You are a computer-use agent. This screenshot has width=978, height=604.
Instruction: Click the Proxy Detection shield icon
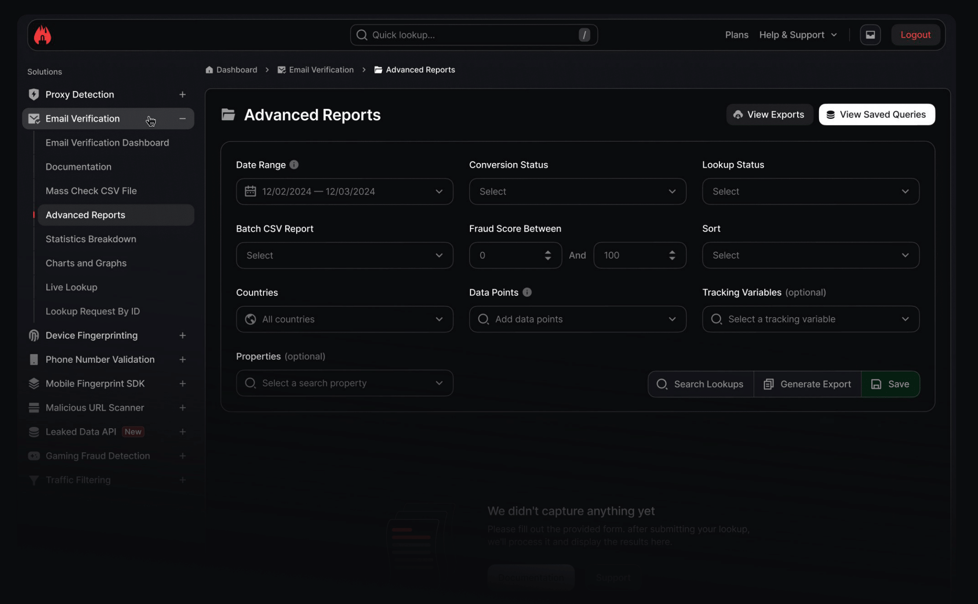point(34,94)
